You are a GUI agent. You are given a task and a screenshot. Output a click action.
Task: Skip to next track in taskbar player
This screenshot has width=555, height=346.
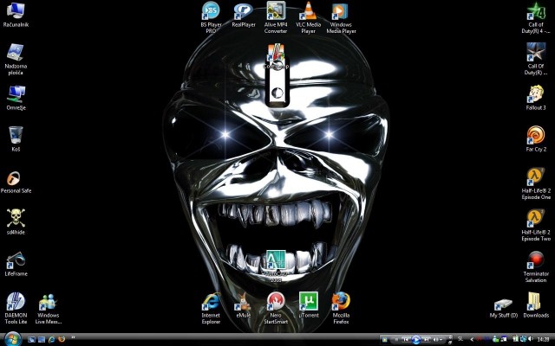[x=427, y=340]
